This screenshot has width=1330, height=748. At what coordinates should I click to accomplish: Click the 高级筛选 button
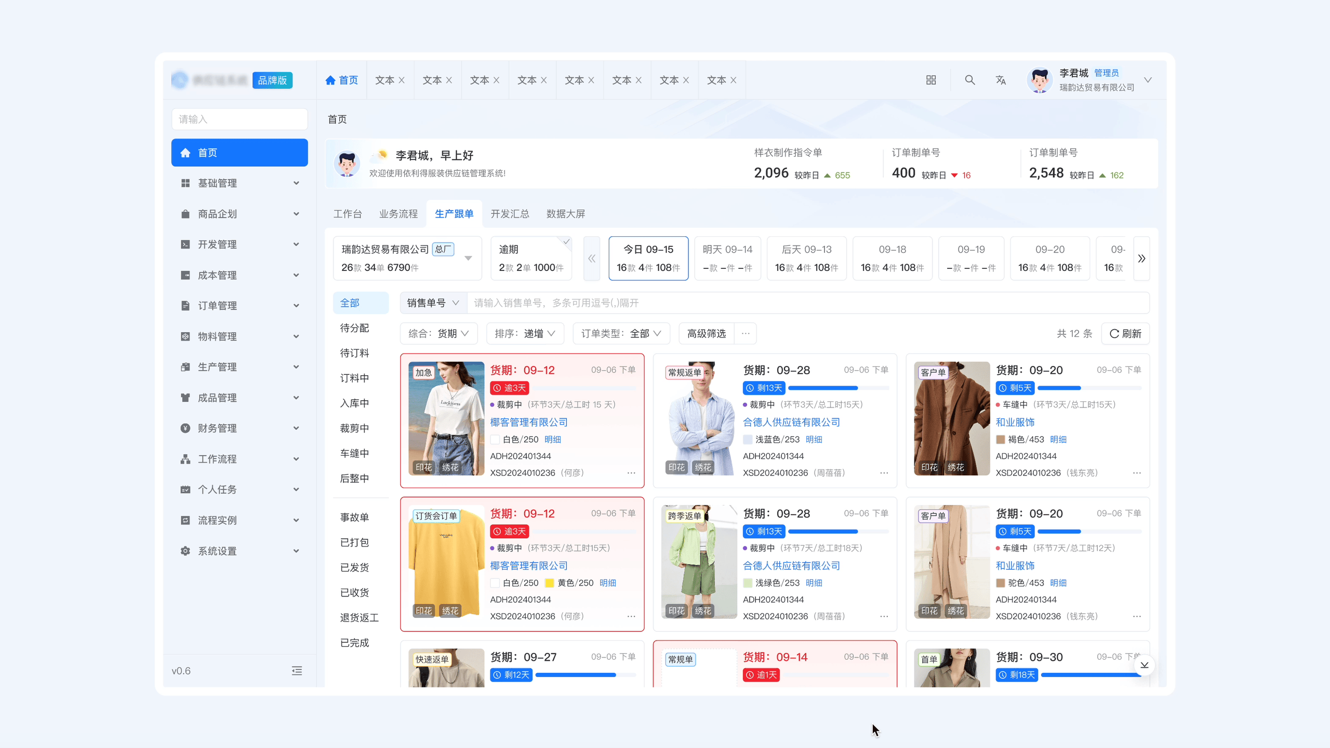click(706, 333)
